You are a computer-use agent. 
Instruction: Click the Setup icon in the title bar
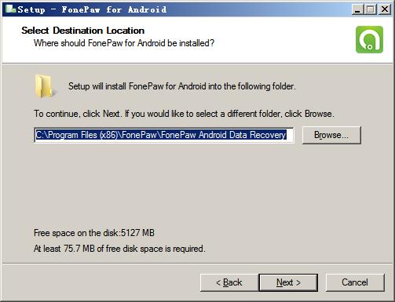(10, 9)
